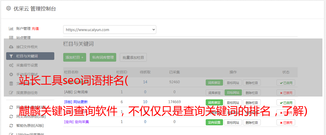Open the [B版] 网站更新 link
Image resolution: width=326 pixels, height=135 pixels.
coord(76,102)
